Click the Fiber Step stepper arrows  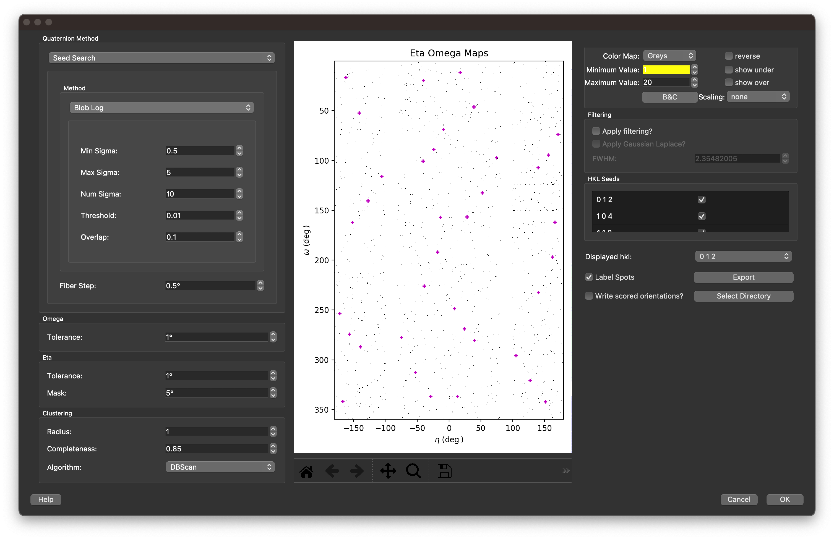point(260,286)
